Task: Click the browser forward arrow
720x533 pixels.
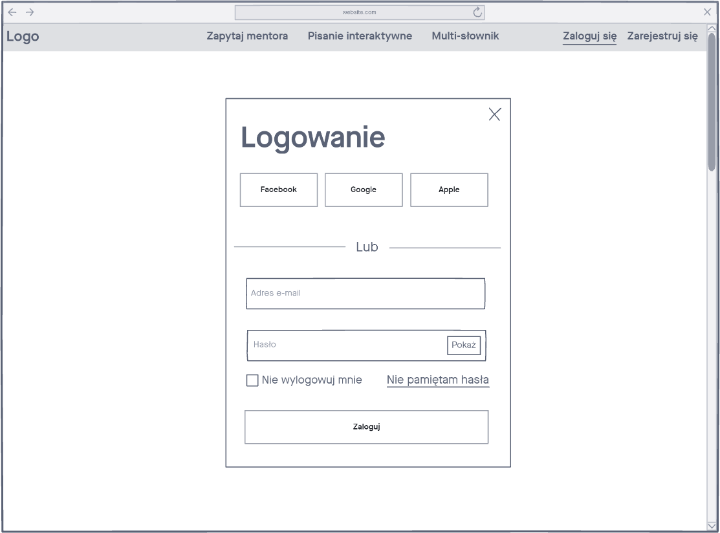Action: coord(30,12)
